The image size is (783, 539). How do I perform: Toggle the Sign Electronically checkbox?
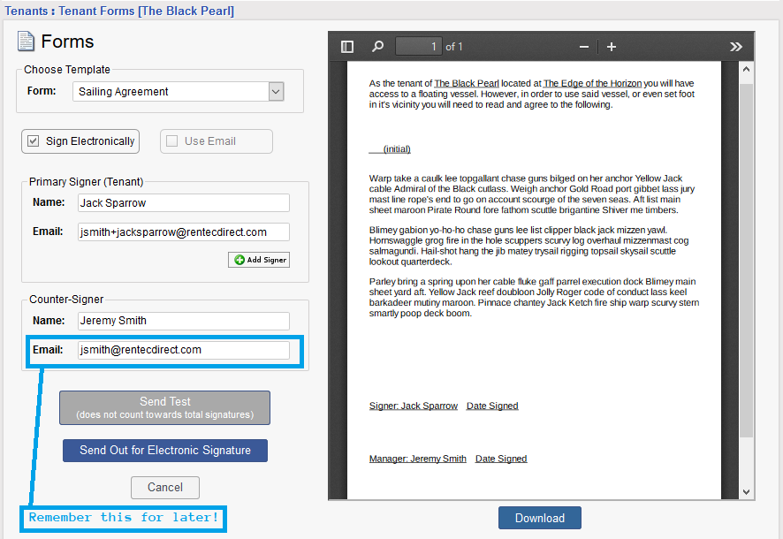34,141
